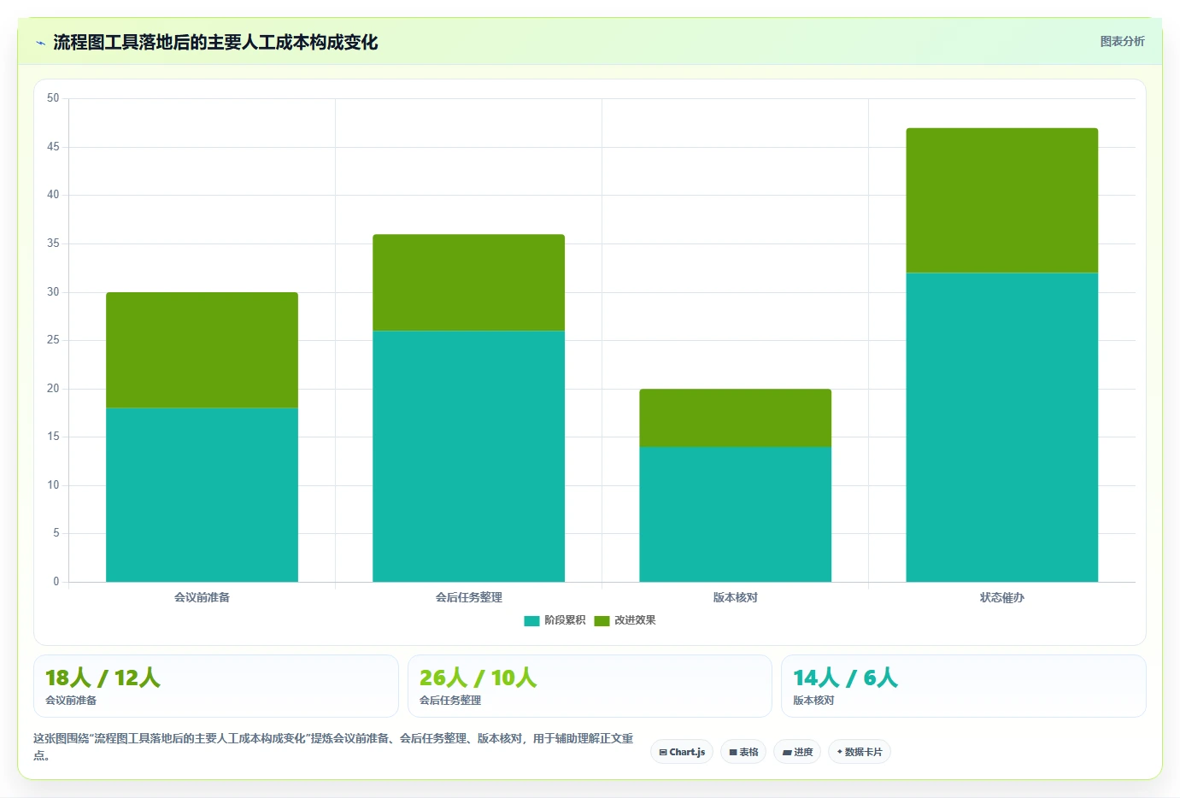Open the 18人 / 12人 data card
The width and height of the screenshot is (1180, 798).
[x=216, y=686]
